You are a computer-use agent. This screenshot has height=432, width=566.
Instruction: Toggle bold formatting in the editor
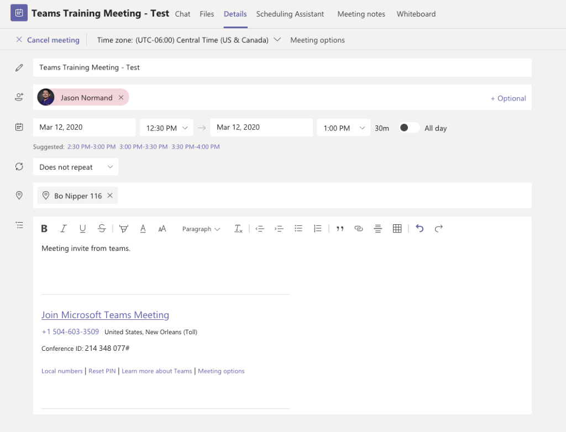[x=44, y=229]
